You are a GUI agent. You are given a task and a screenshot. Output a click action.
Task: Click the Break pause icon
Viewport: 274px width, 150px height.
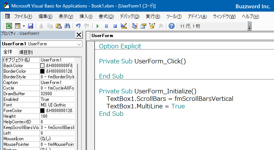pos(106,26)
